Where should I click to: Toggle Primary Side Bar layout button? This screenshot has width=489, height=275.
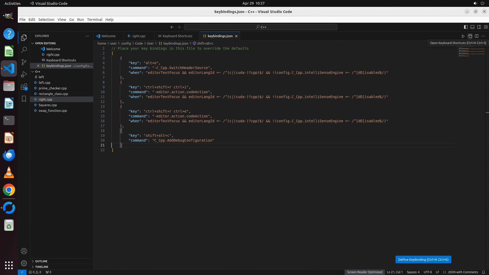(x=466, y=27)
